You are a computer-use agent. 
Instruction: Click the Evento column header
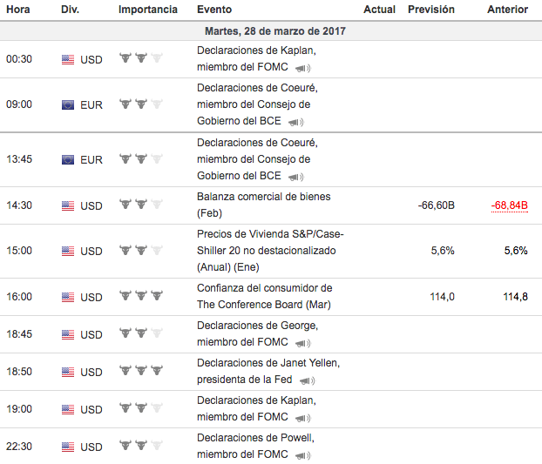(x=214, y=10)
